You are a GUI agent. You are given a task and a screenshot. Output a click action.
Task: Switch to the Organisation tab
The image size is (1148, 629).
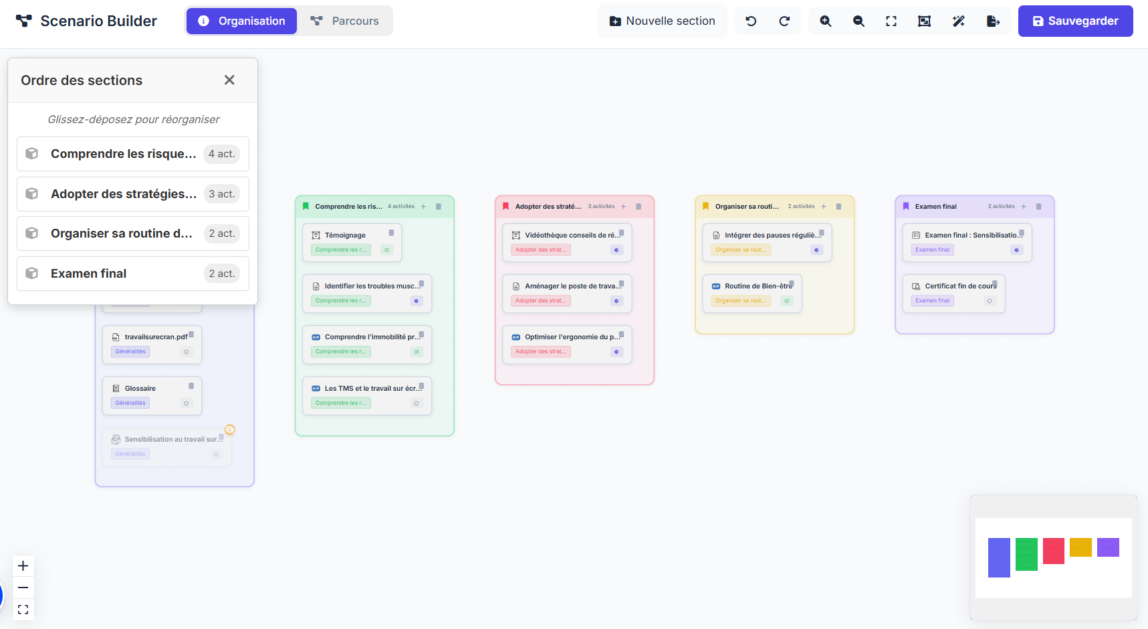(x=241, y=21)
